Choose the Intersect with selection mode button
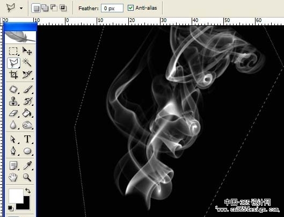Screen dimensions: 284x217 click(x=63, y=8)
